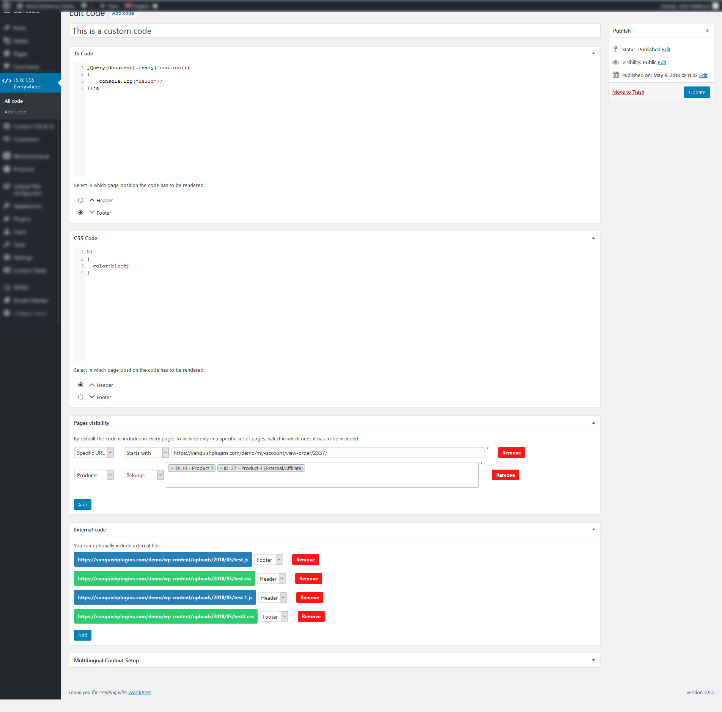Remove the 'ID: 27 - Product 4' tag
The width and height of the screenshot is (722, 712).
[x=221, y=468]
